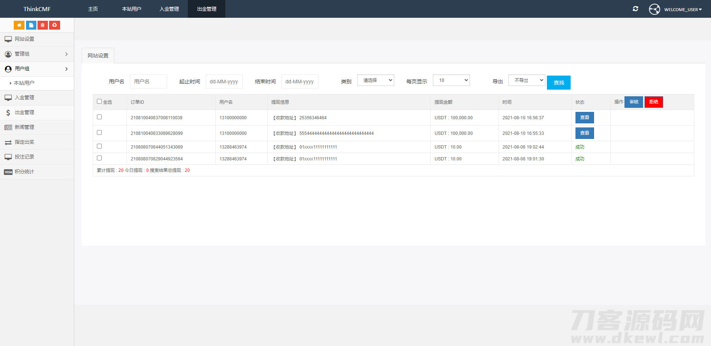Open 积分统计 via the VISA icon
Viewport: 711px width, 346px height.
24,172
